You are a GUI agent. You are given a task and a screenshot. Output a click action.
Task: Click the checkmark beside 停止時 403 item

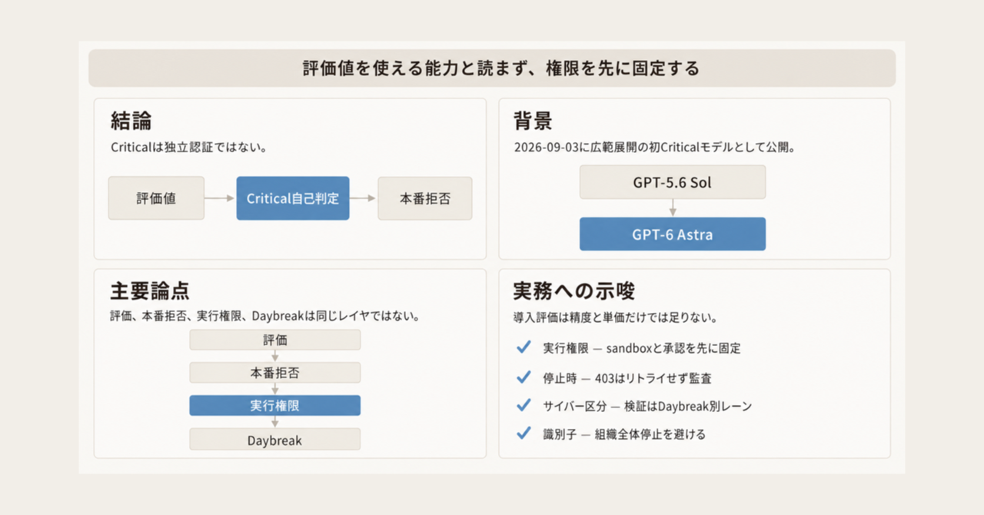point(524,377)
